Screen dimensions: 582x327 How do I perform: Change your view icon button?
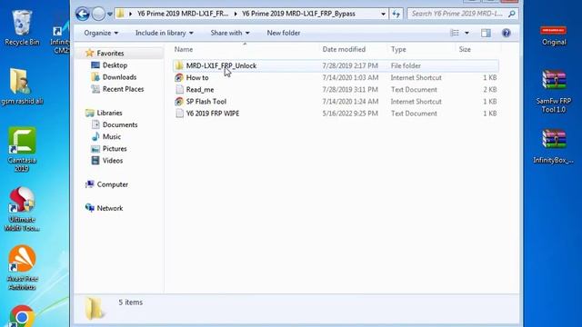pos(455,33)
